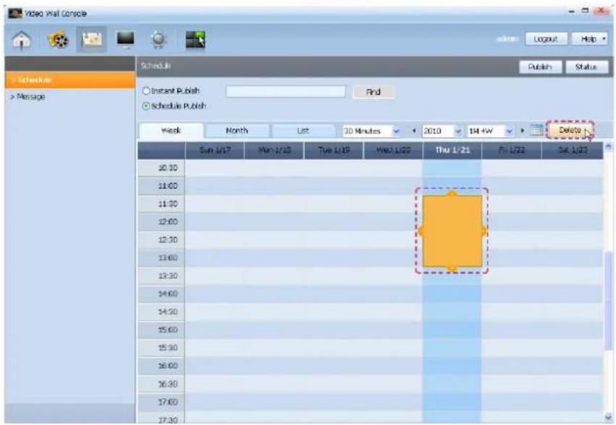The width and height of the screenshot is (616, 425).
Task: Open the 2010 year dropdown
Action: pos(442,131)
